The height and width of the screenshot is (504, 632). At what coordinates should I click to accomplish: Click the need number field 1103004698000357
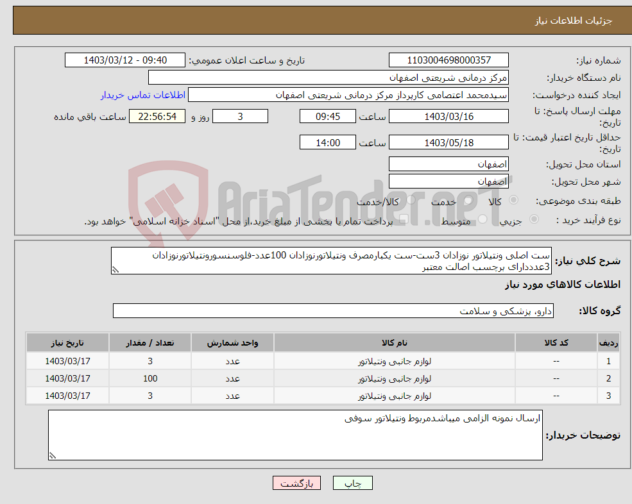pyautogui.click(x=448, y=60)
